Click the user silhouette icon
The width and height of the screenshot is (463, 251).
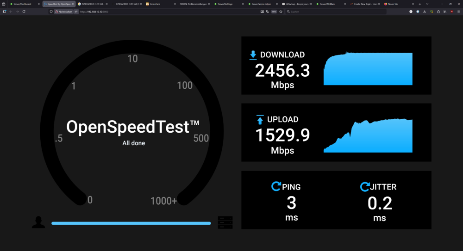coord(38,222)
